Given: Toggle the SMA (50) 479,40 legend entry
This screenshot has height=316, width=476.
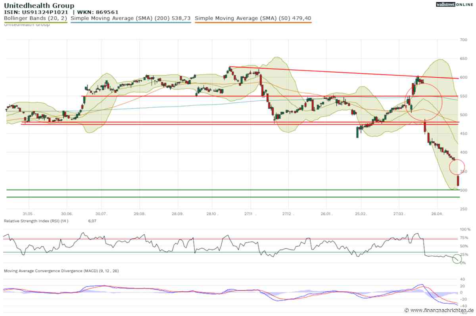Looking at the screenshot, I should [253, 18].
